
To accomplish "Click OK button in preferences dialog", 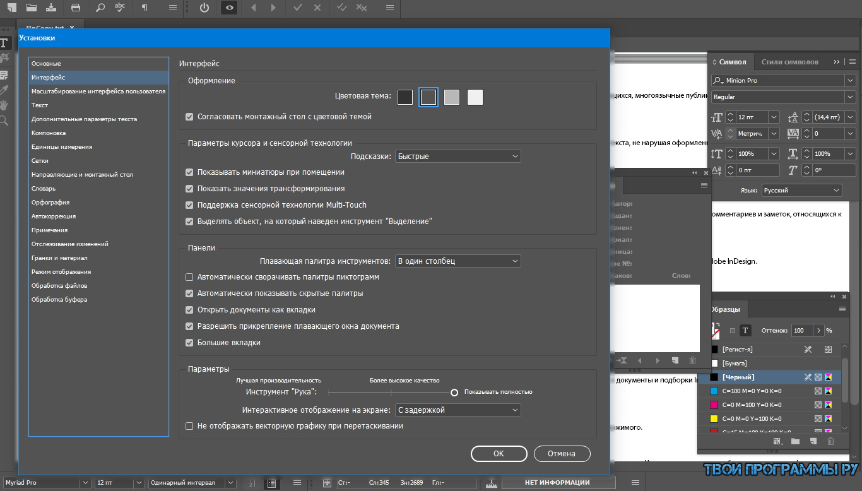I will click(x=499, y=453).
